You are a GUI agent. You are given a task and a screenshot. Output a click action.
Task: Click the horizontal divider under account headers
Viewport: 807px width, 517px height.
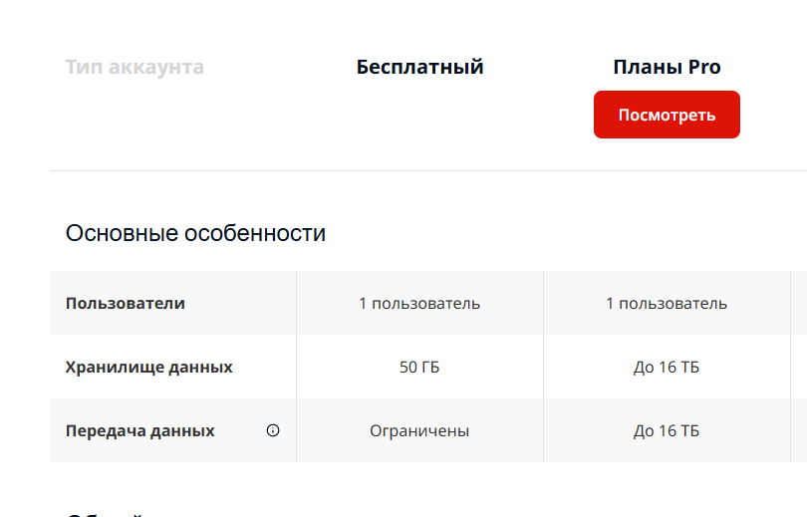tap(399, 170)
